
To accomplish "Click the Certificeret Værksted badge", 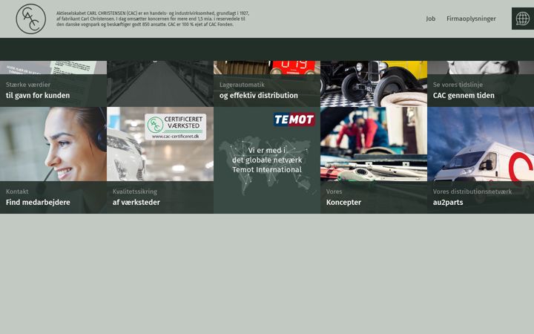I will 175,127.
